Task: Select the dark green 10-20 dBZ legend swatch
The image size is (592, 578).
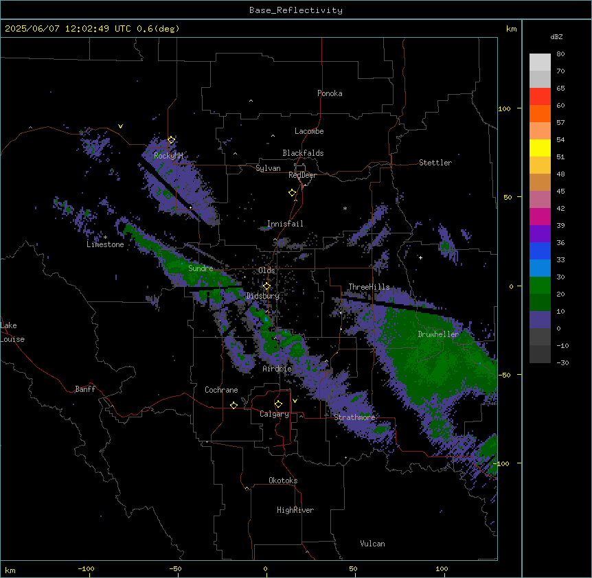Action: [x=540, y=303]
